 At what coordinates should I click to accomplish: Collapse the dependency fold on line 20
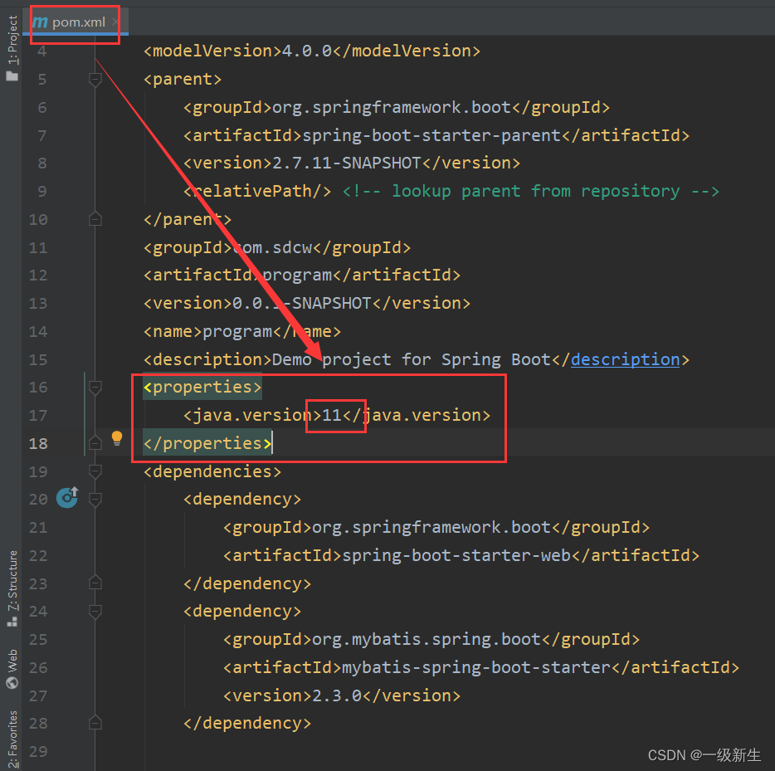[95, 499]
